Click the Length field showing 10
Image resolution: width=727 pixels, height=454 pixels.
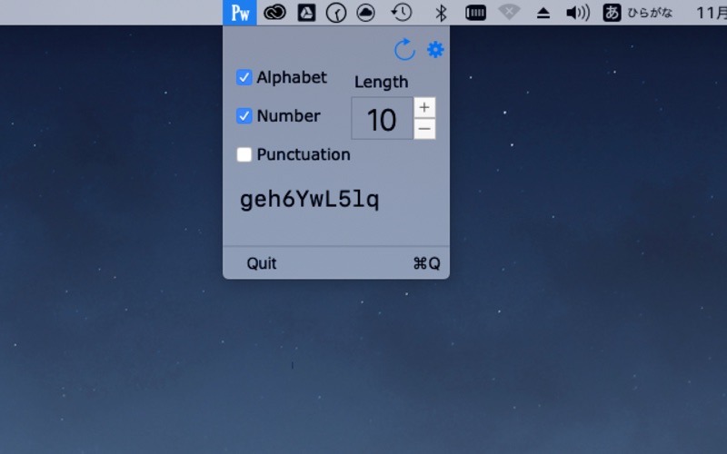point(382,119)
